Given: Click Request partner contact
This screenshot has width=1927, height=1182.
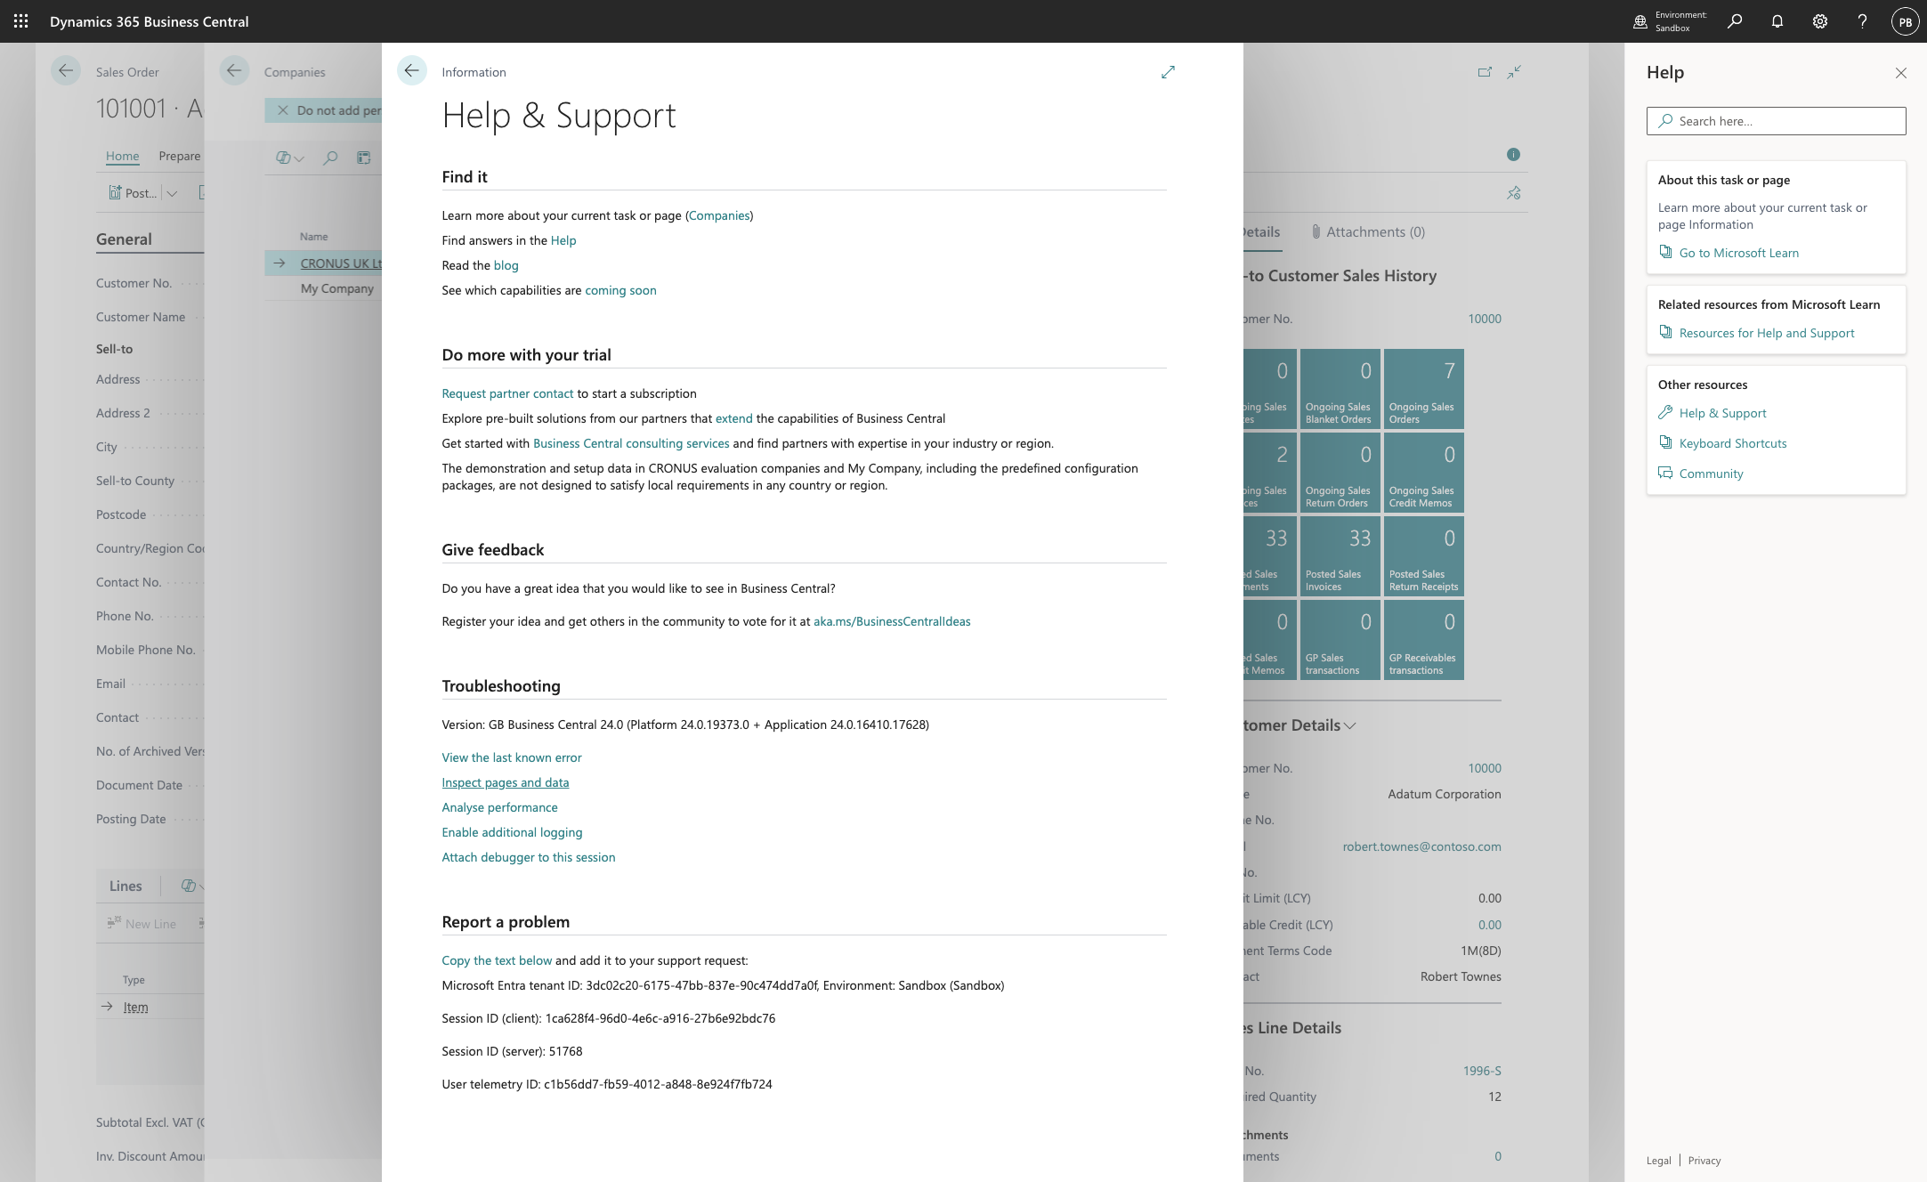Looking at the screenshot, I should coord(507,393).
